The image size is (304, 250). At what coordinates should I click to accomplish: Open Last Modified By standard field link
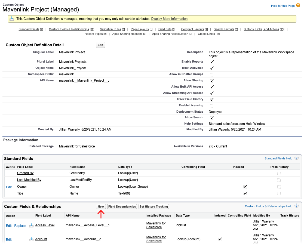pos(29,180)
